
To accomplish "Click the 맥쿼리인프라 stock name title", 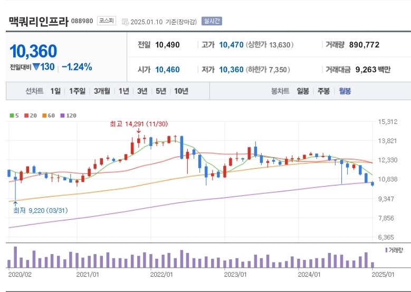I will tap(39, 22).
